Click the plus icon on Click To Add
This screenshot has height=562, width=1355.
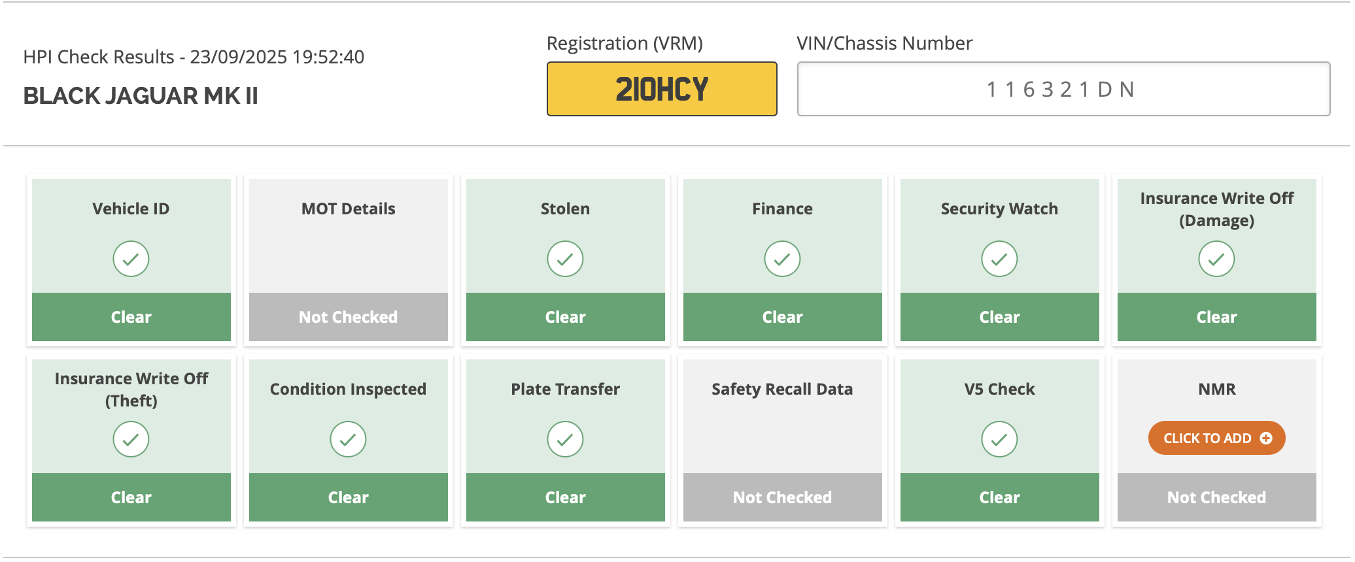[1266, 438]
